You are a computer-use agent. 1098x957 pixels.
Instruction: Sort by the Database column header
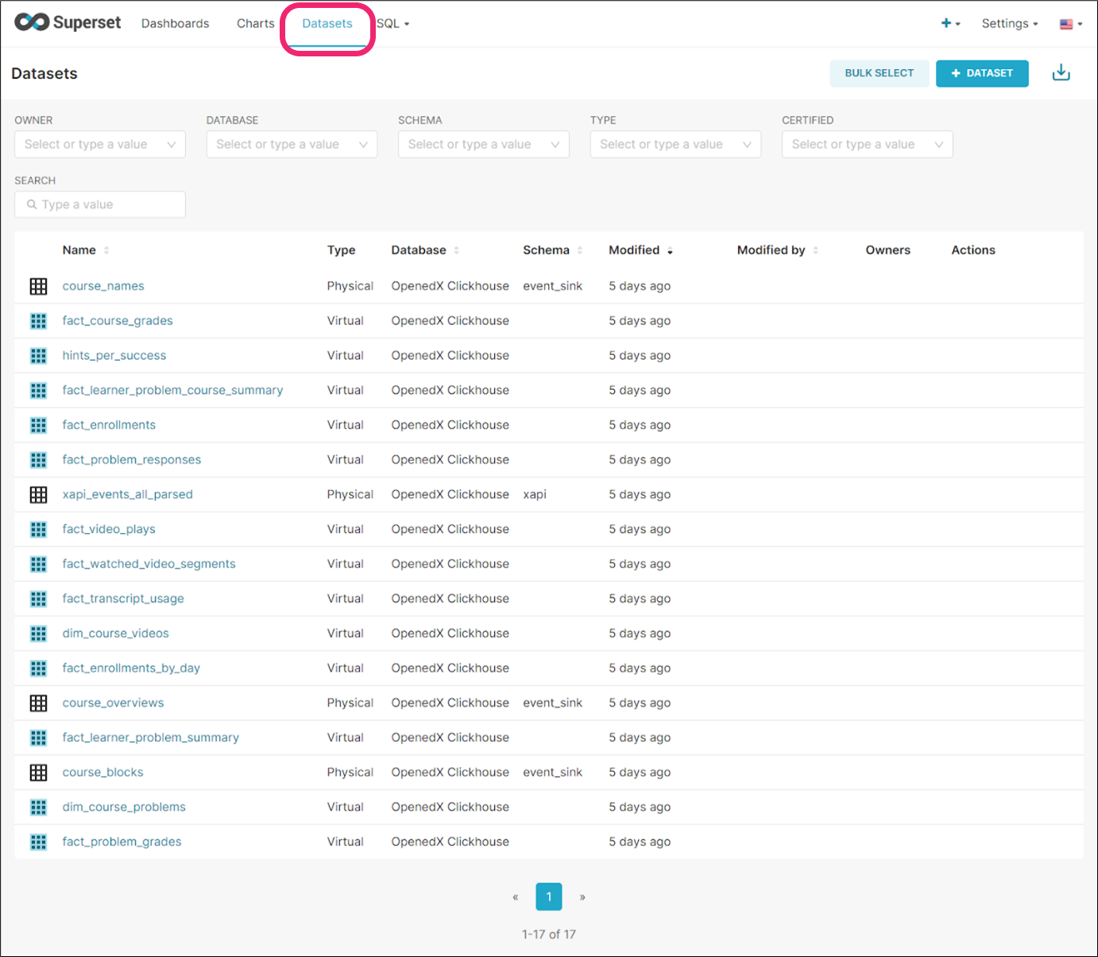(425, 250)
